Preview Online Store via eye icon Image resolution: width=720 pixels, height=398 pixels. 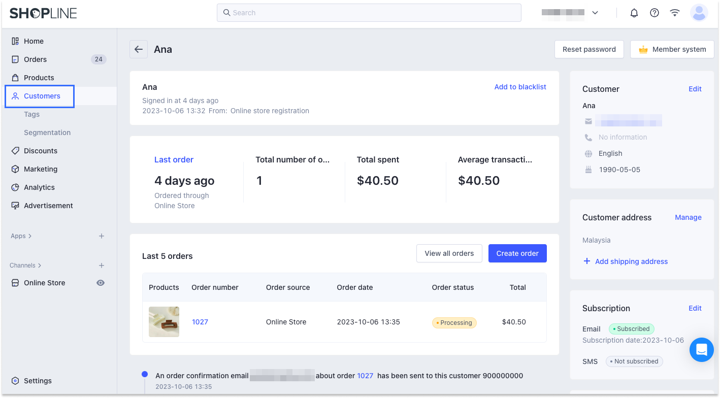point(101,283)
